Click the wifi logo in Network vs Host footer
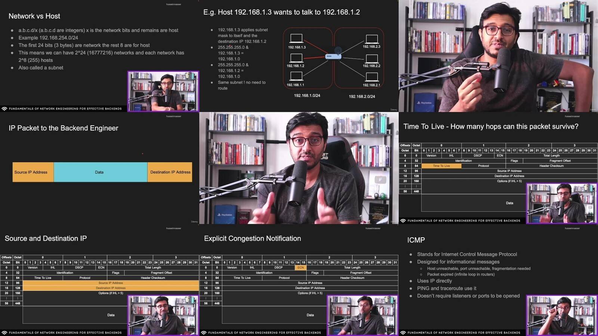598x336 pixels. [4, 109]
